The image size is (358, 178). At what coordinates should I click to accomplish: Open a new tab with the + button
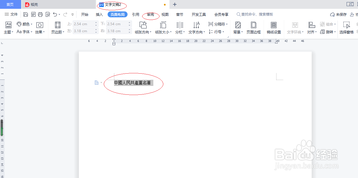click(x=174, y=4)
